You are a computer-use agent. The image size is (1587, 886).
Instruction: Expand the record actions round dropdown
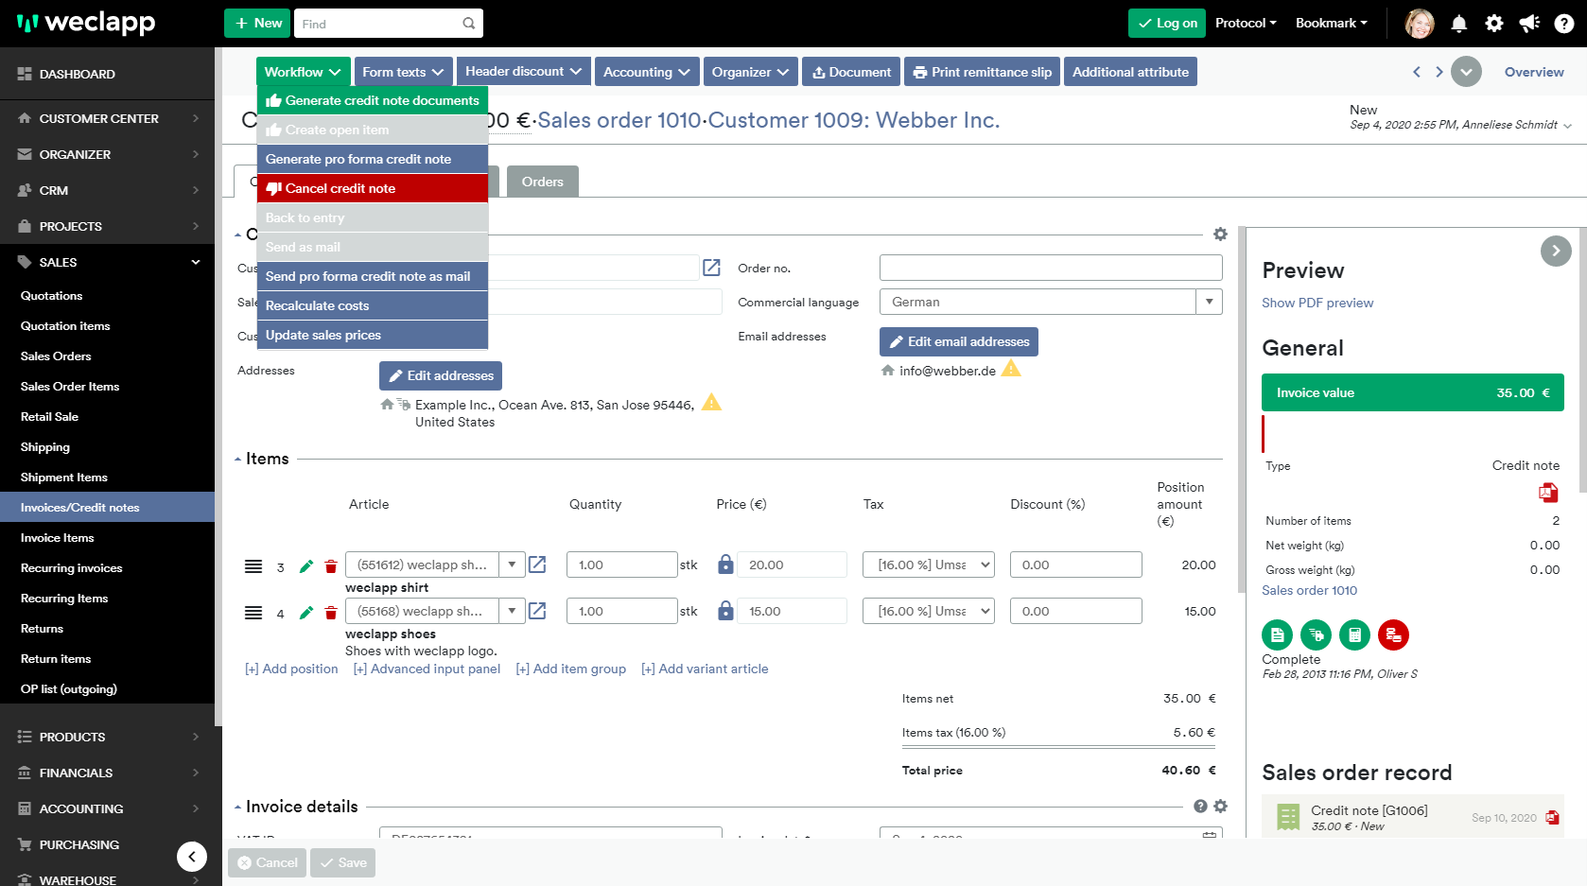click(1466, 72)
